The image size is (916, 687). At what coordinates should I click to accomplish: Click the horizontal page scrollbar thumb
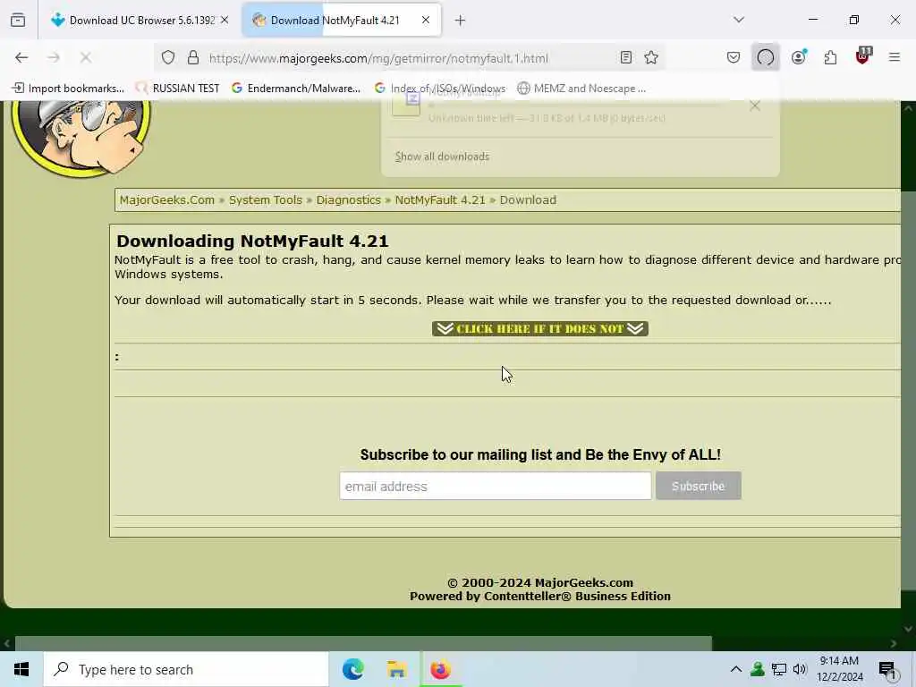point(363,643)
